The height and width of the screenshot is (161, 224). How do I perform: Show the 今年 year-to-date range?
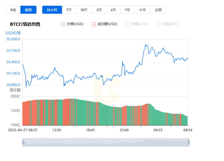(x=142, y=10)
